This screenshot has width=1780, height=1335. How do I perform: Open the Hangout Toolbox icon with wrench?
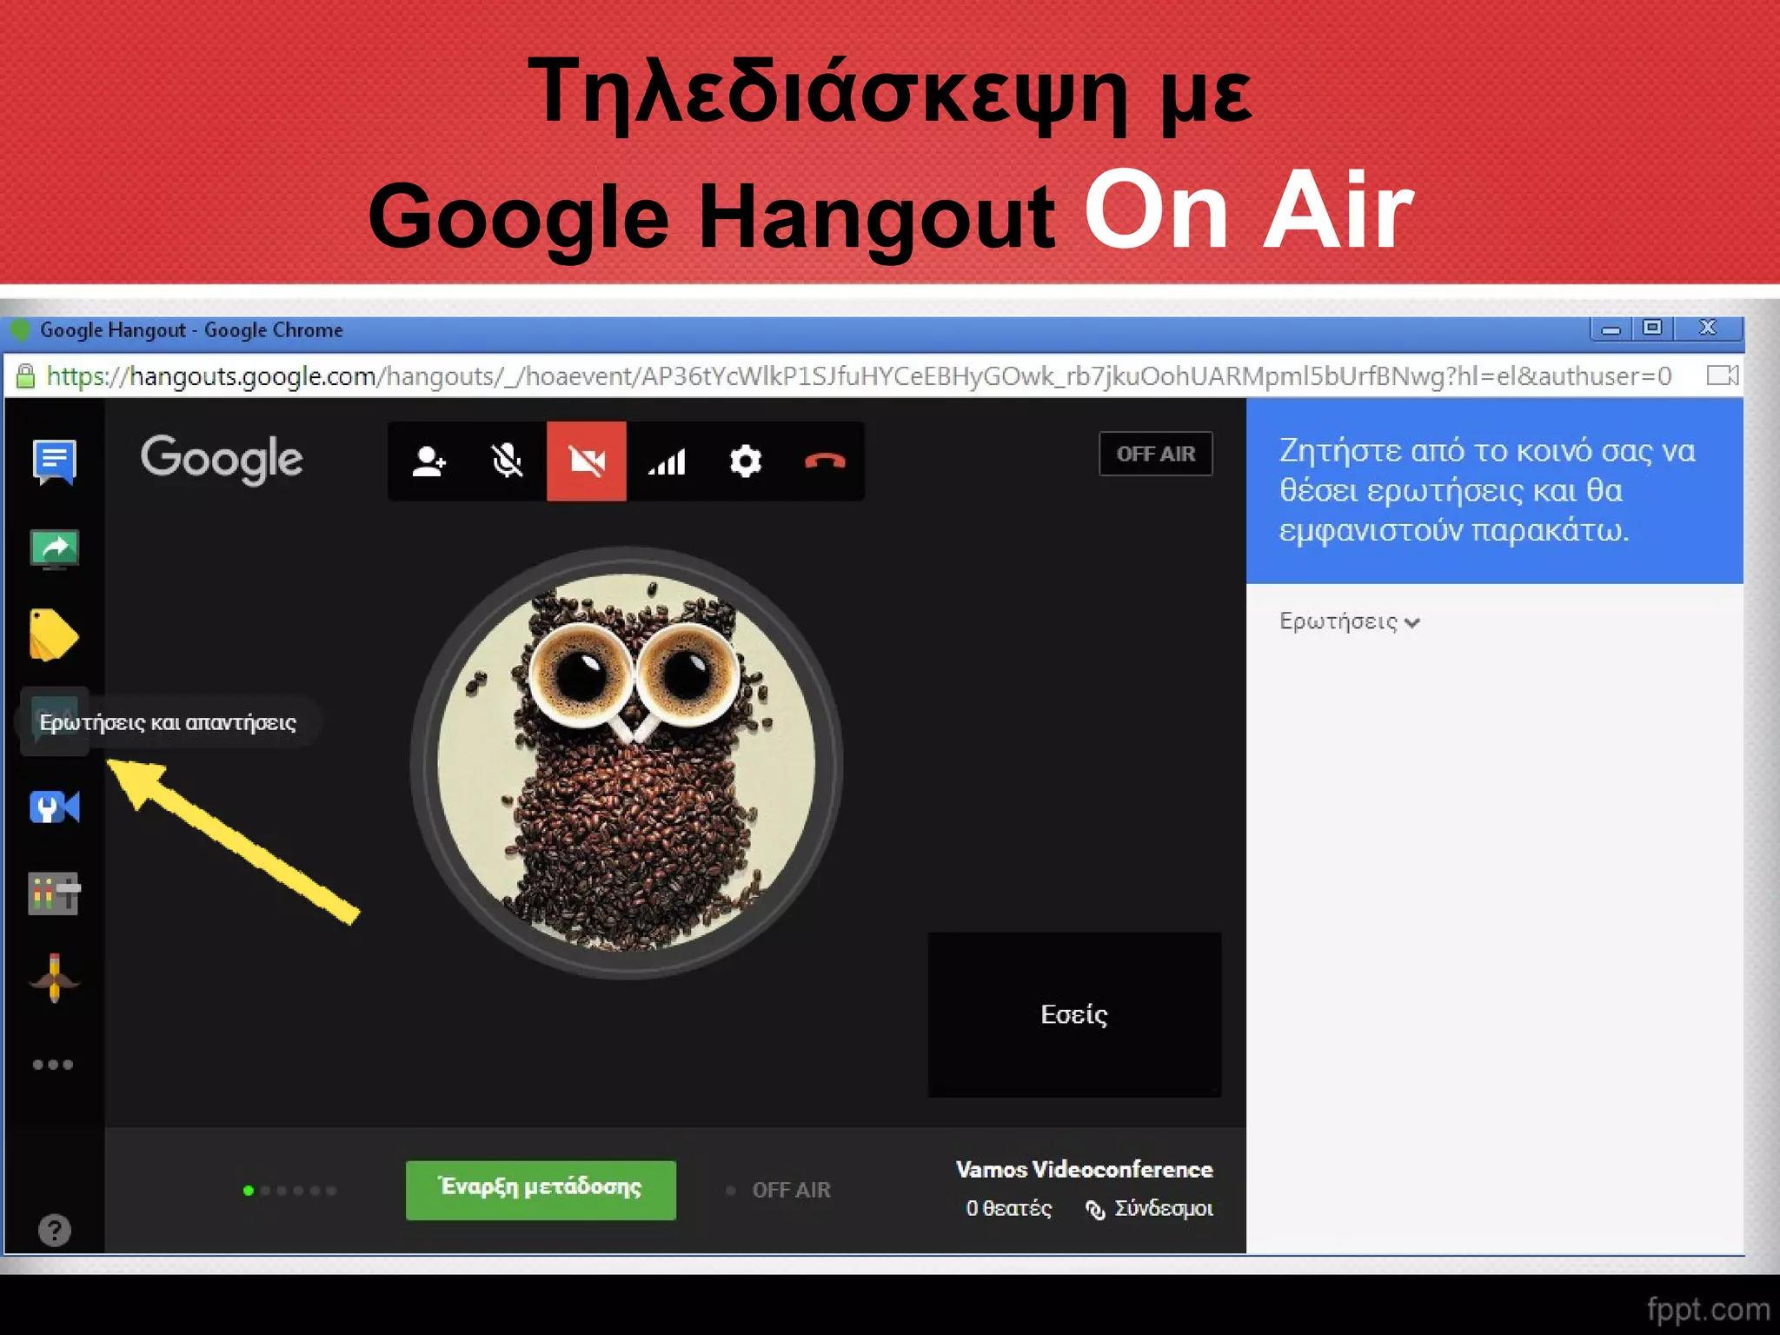55,807
